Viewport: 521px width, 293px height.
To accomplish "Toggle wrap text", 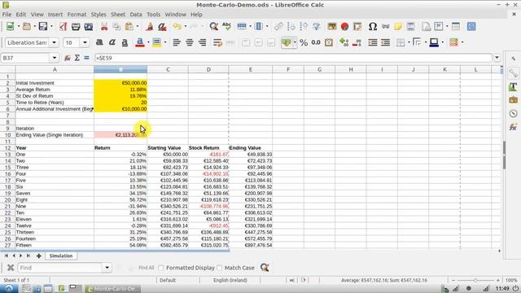I will tap(217, 42).
